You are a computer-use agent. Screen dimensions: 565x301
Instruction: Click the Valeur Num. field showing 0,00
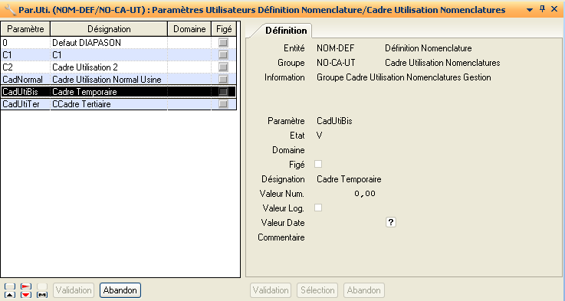click(347, 194)
